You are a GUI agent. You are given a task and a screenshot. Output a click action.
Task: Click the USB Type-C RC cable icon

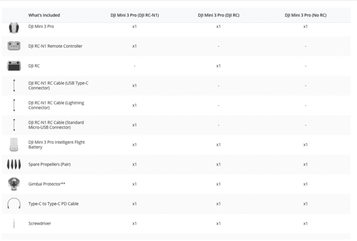click(14, 86)
